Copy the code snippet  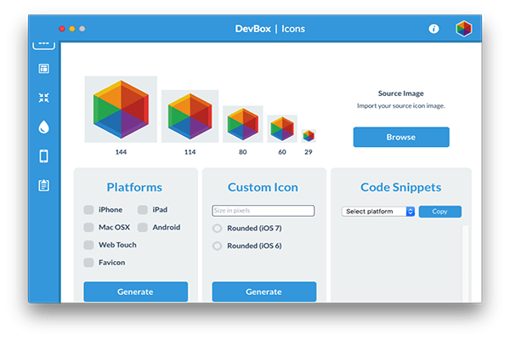tap(440, 212)
